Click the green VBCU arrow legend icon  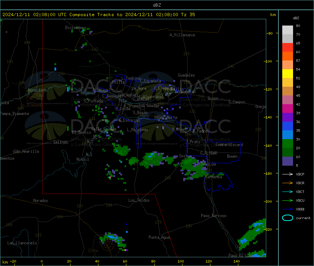[287, 200]
